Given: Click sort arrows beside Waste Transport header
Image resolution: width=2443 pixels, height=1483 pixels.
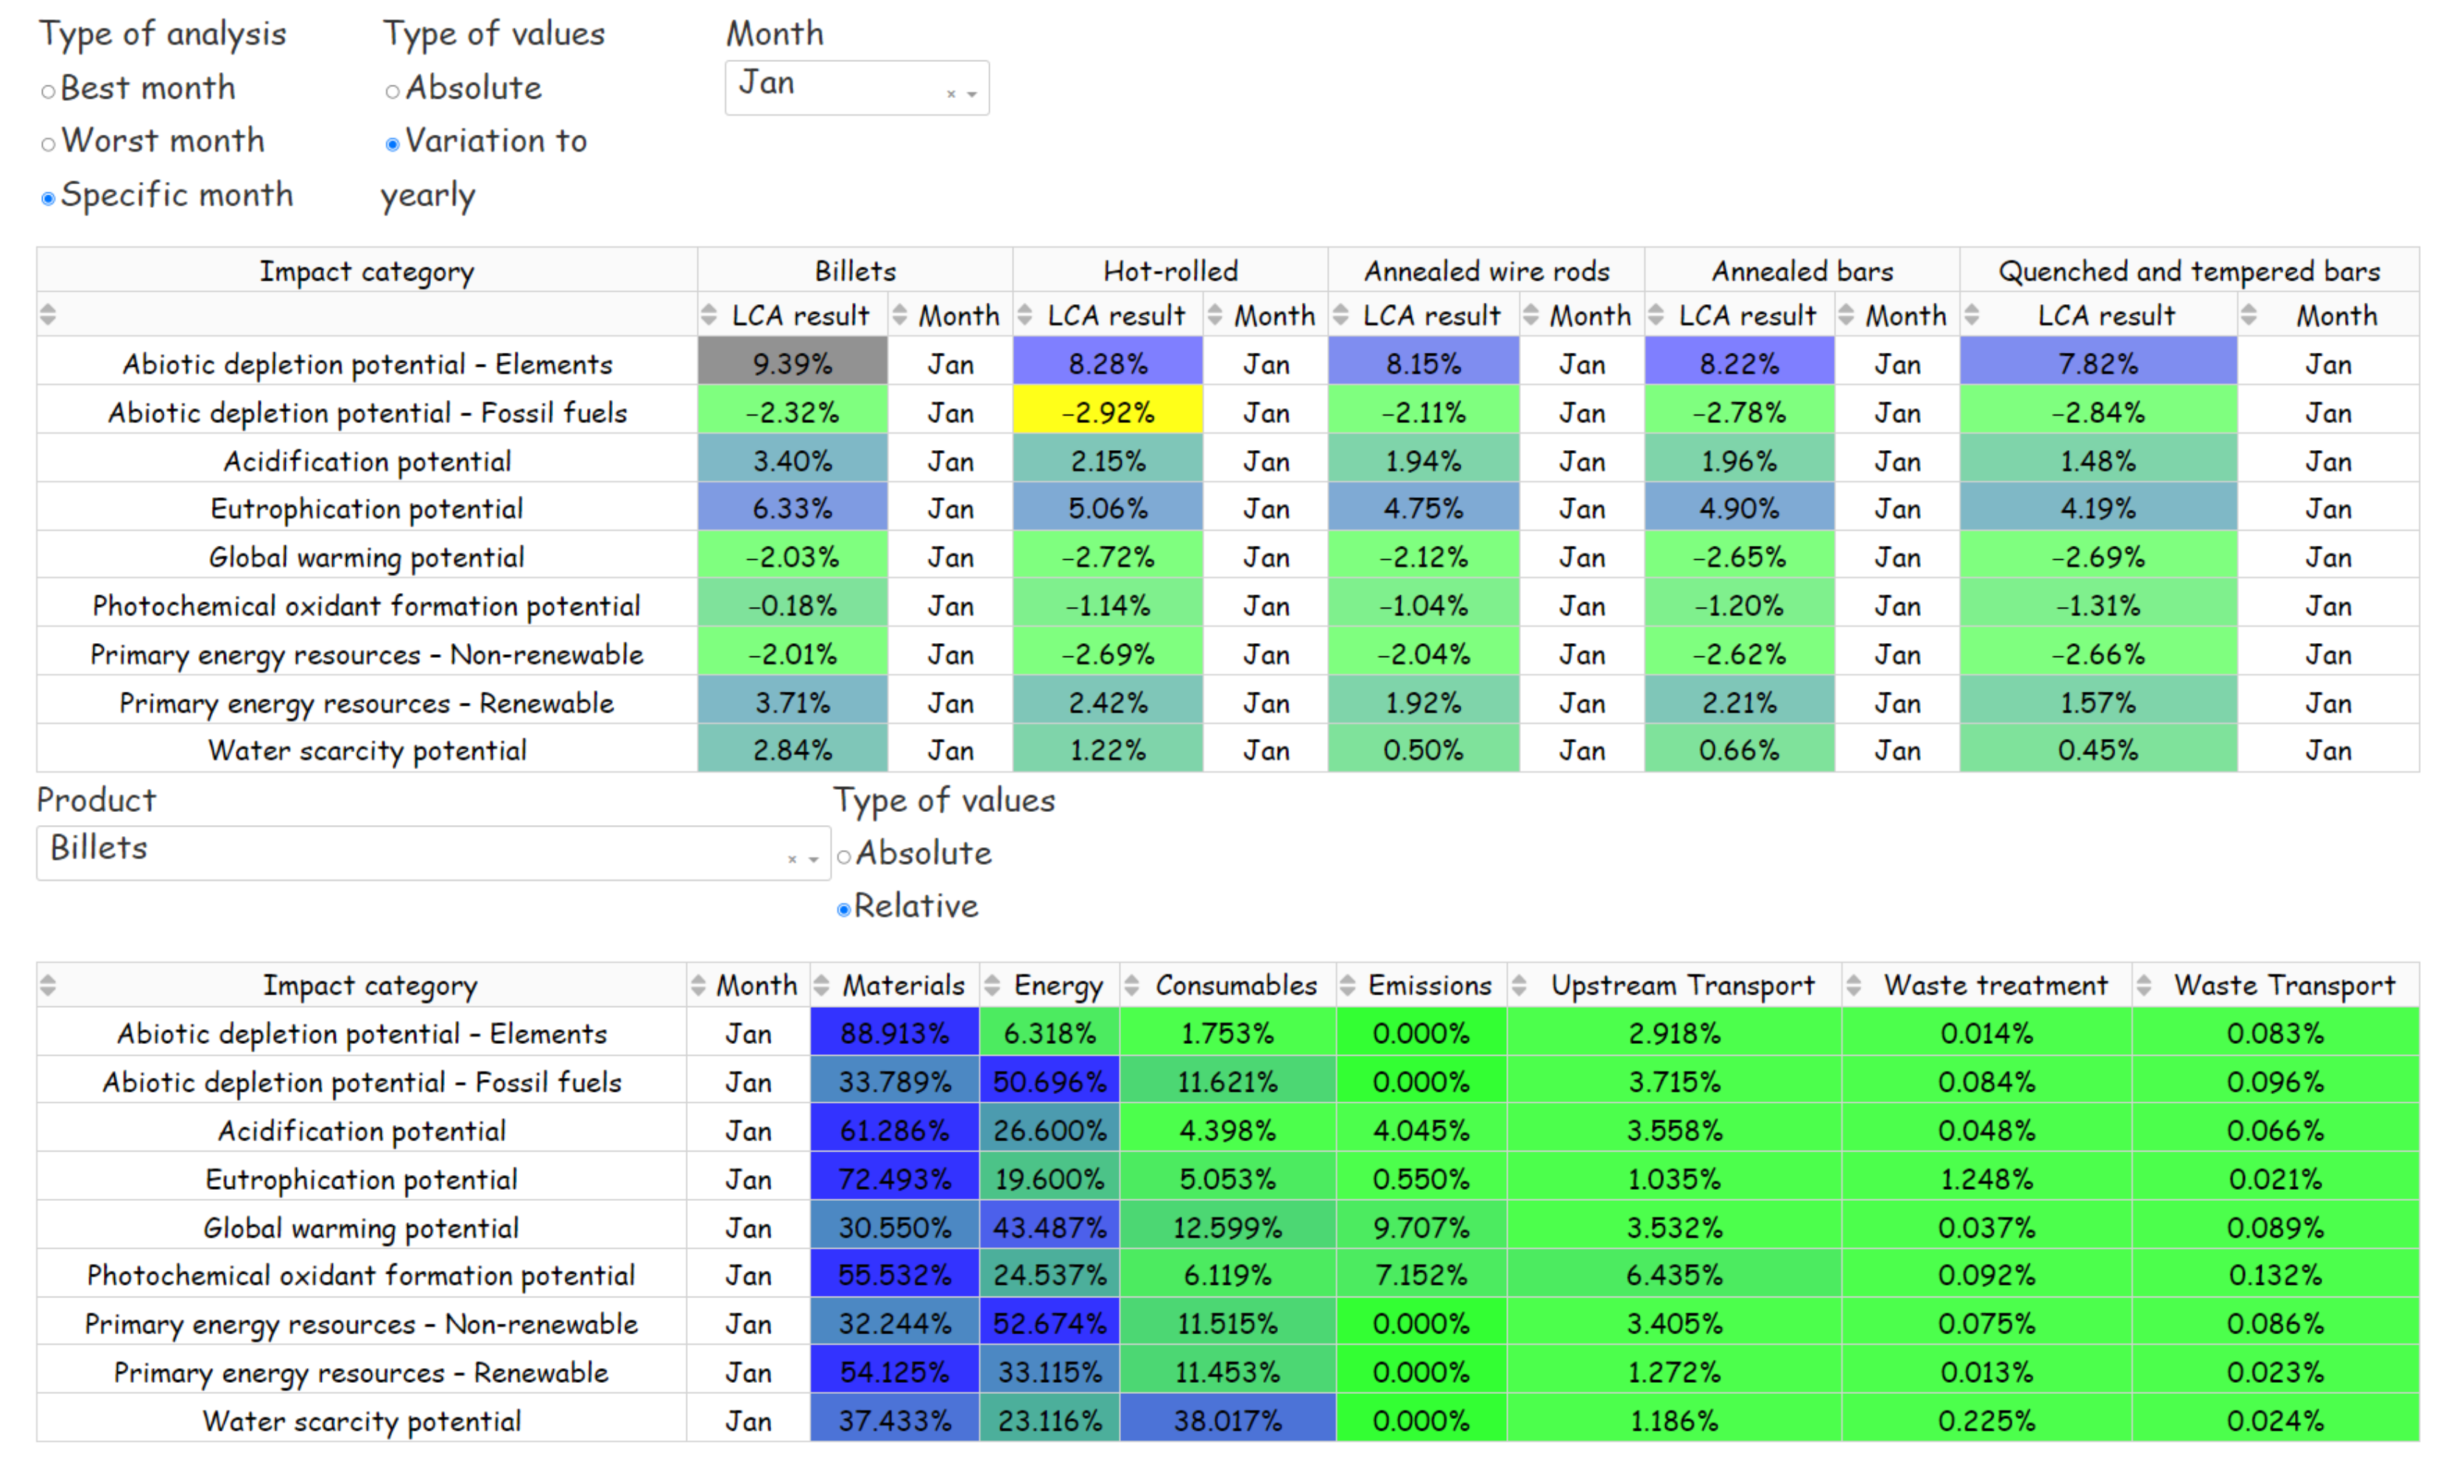Looking at the screenshot, I should [2143, 985].
